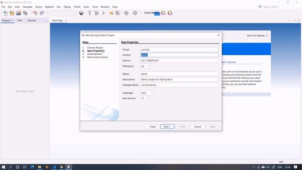Open the Java Version dropdown

144,98
